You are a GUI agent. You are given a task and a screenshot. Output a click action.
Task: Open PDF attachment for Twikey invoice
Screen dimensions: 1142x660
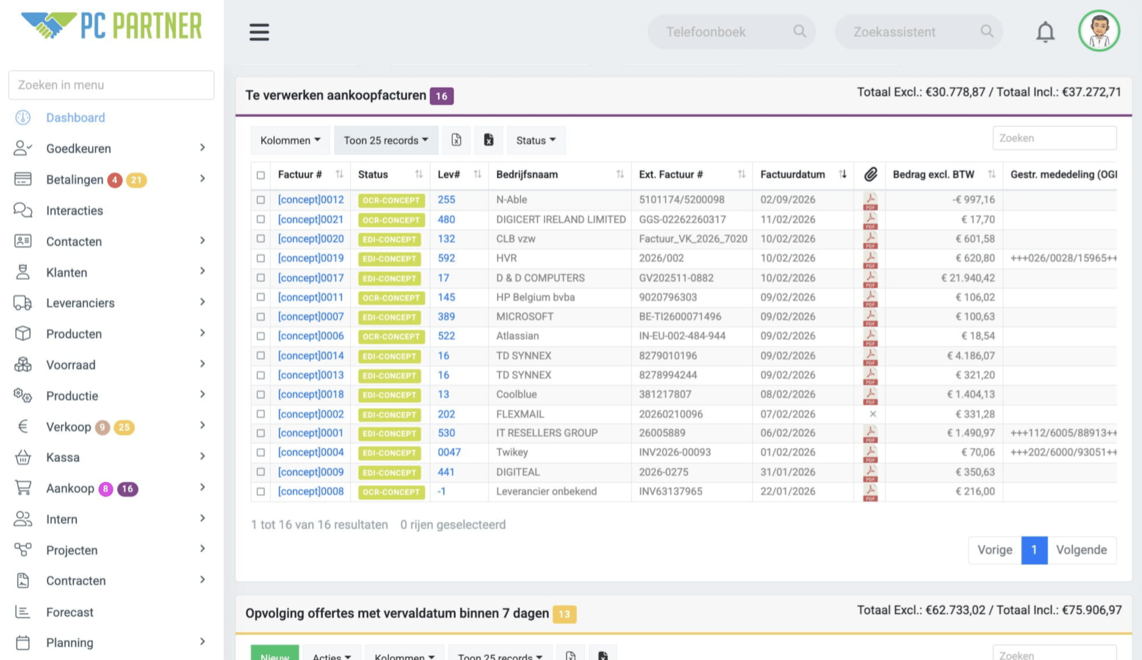[x=870, y=453]
